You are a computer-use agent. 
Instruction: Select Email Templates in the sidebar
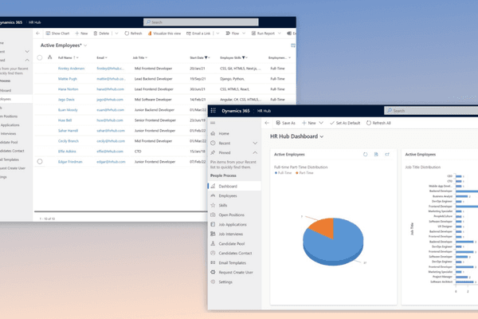233,263
